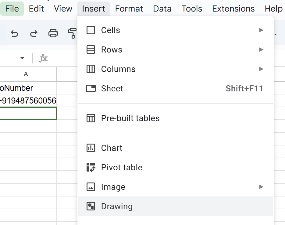Image resolution: width=285 pixels, height=225 pixels.
Task: Open the Extensions menu
Action: coord(233,9)
